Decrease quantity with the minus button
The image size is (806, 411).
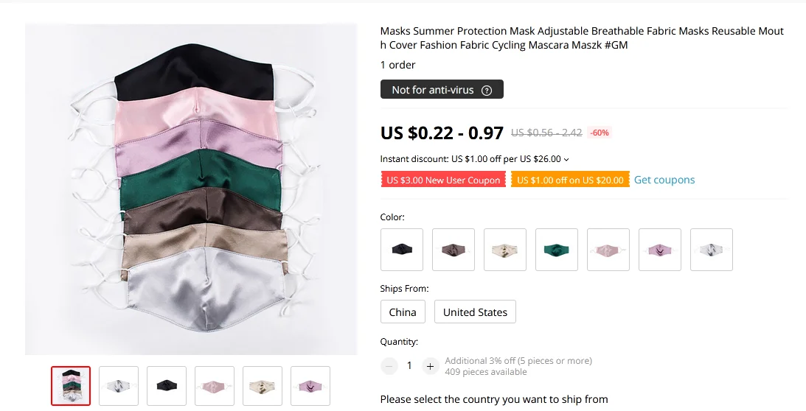(x=389, y=365)
